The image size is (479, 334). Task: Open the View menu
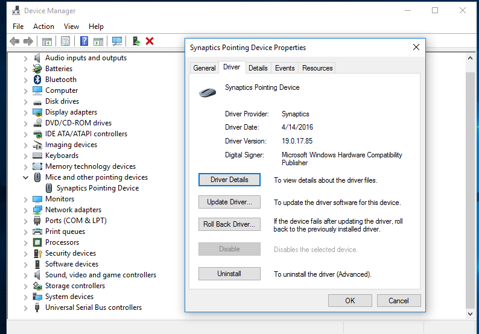click(71, 27)
